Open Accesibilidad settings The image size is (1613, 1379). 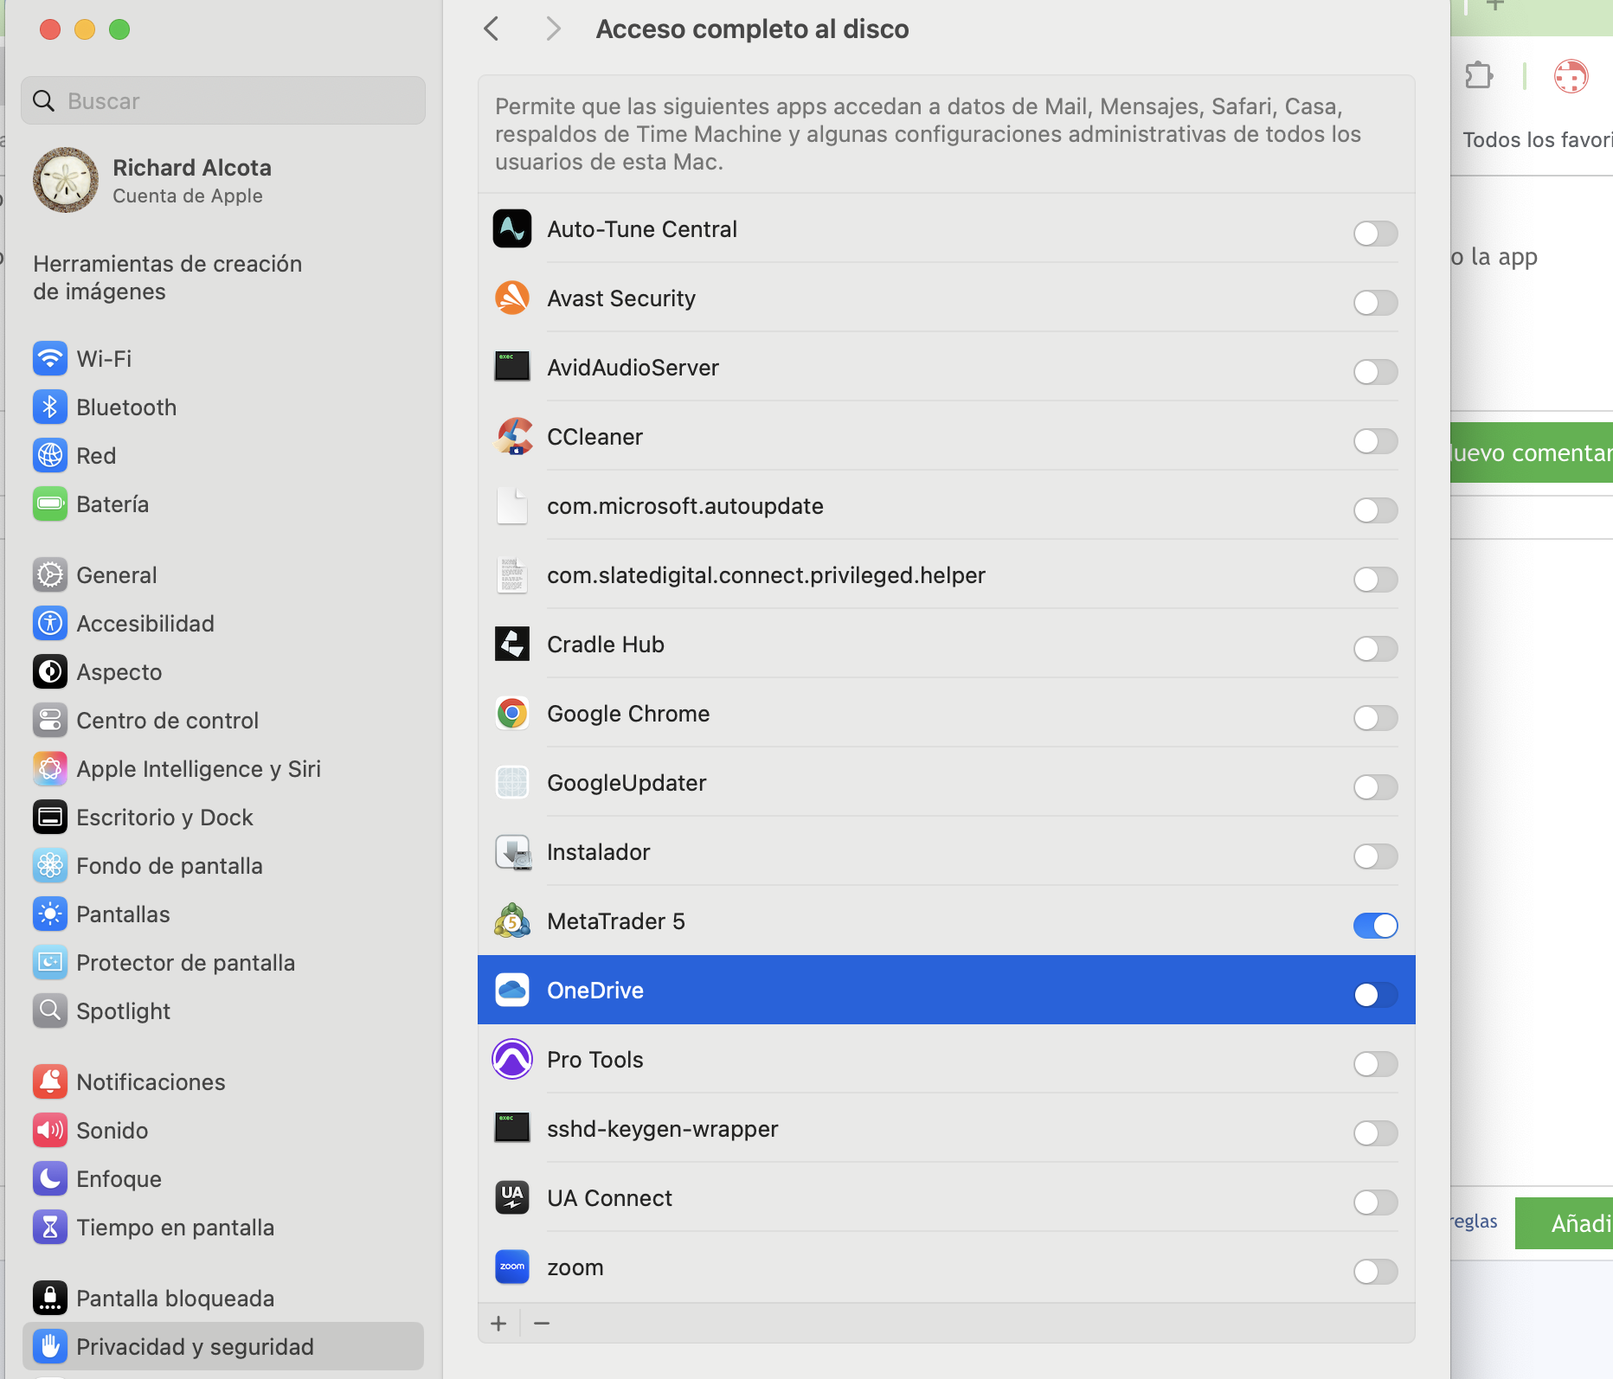point(223,624)
